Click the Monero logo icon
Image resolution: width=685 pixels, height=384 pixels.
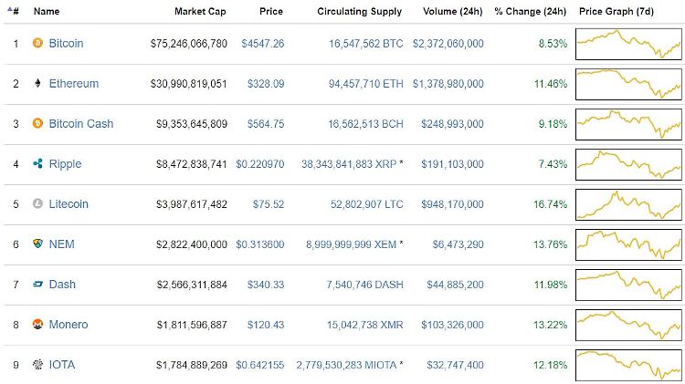[x=38, y=324]
